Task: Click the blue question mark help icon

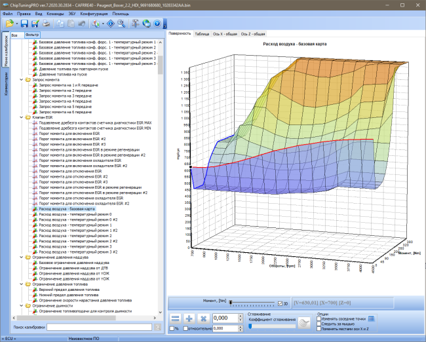Action: 157,24
